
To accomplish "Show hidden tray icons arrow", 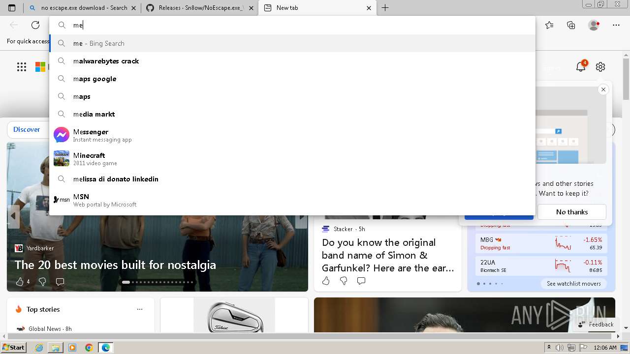I will tap(549, 348).
